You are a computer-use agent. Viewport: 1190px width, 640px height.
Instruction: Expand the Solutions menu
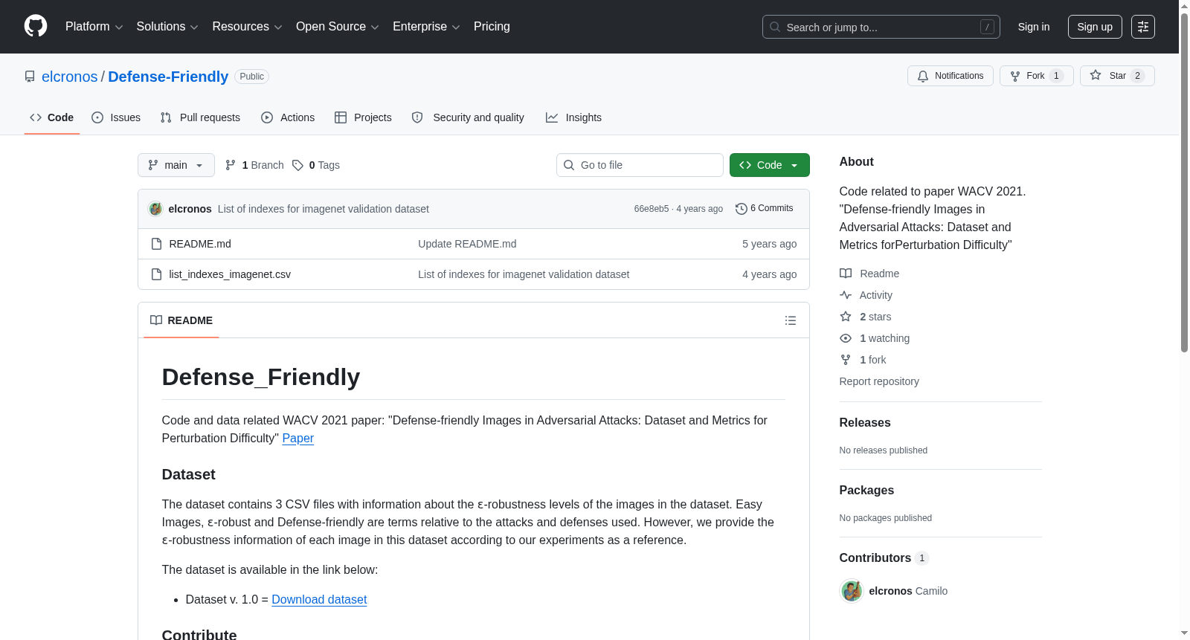coord(167,27)
